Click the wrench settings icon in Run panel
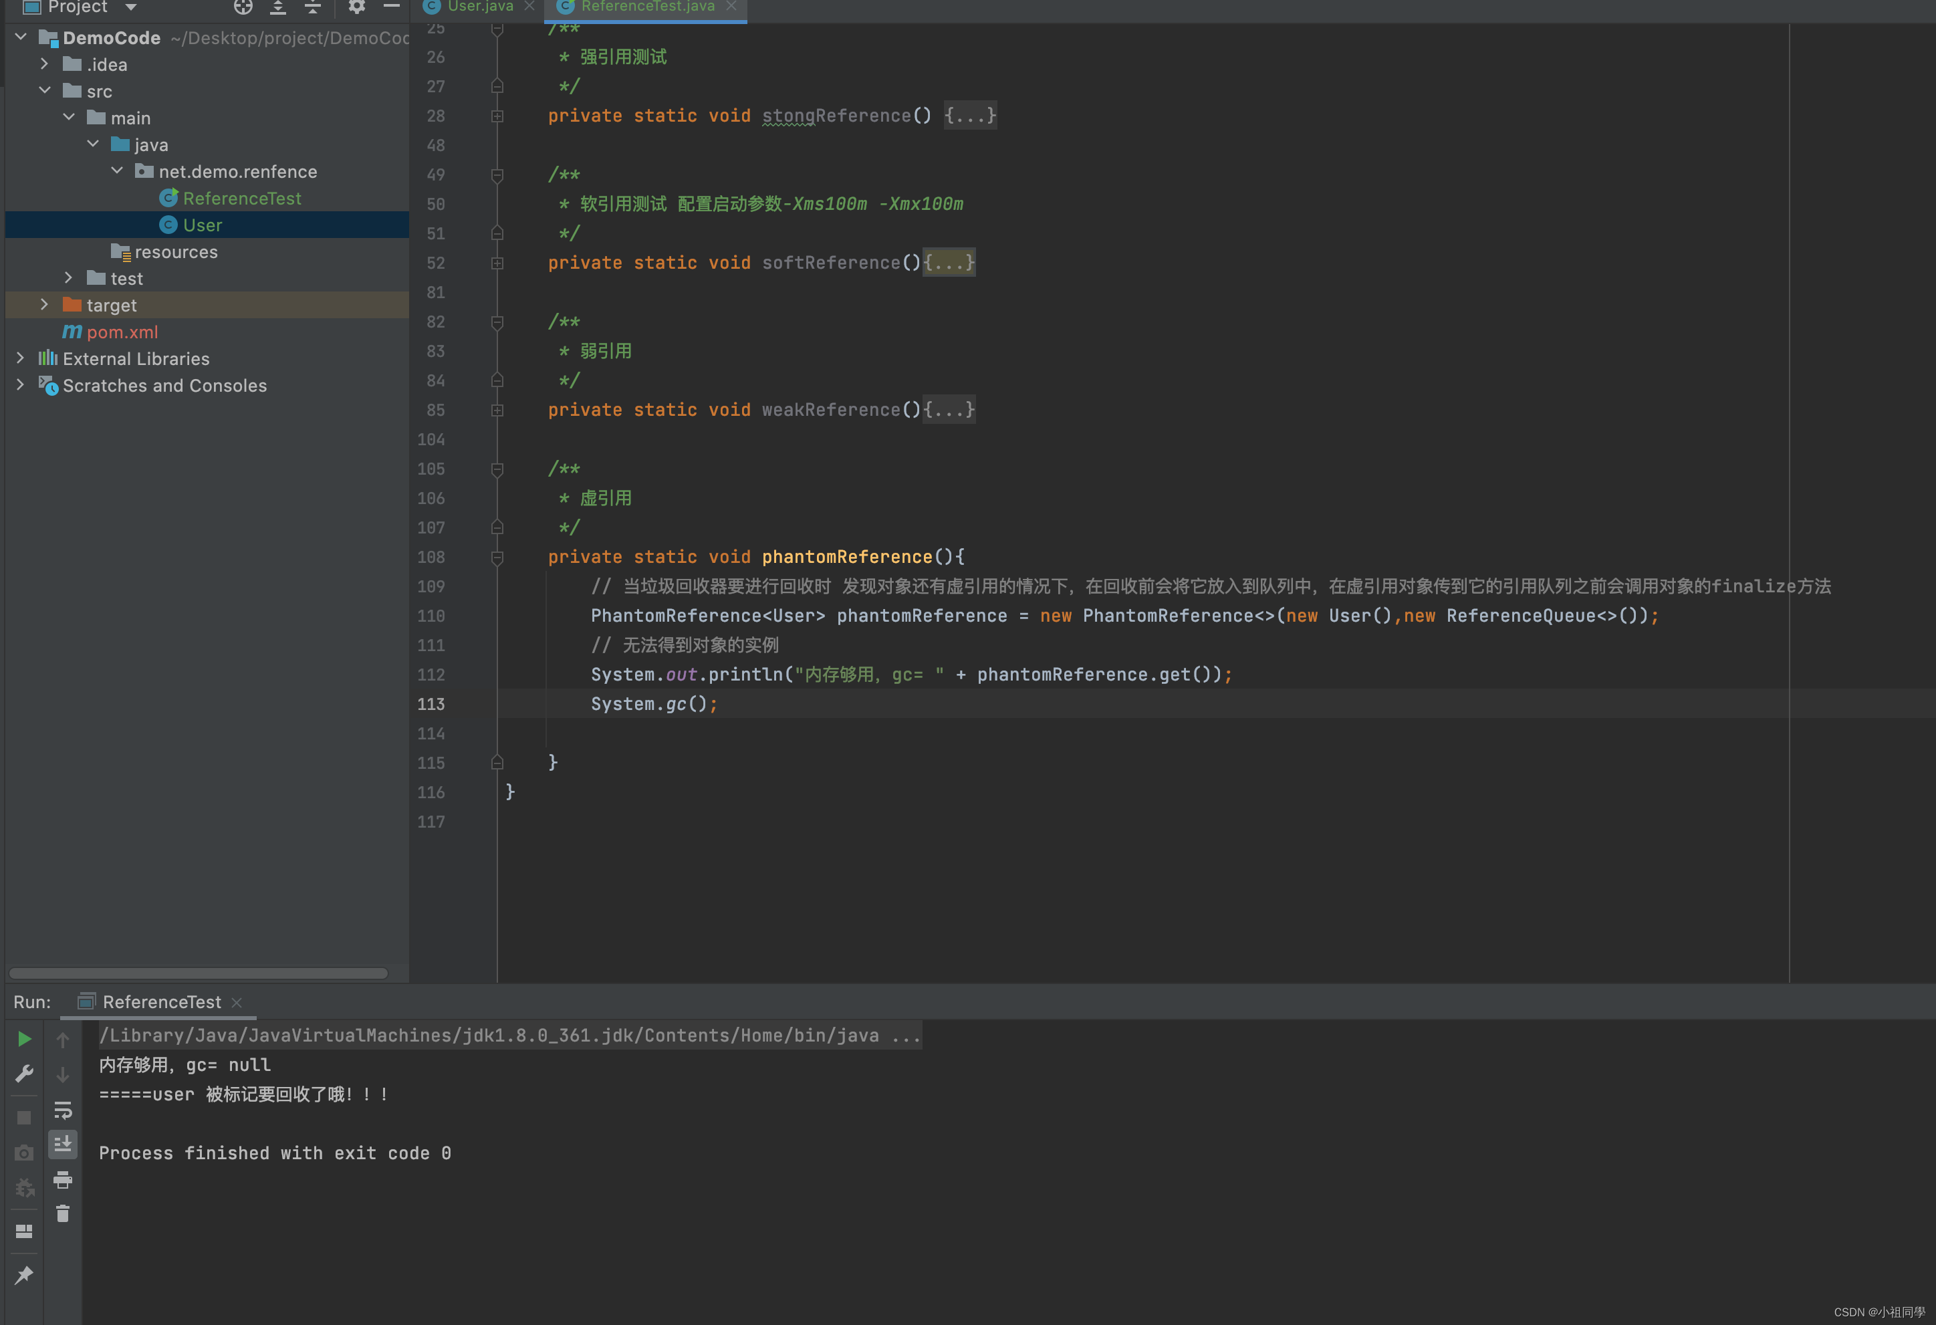Screen dimensions: 1936x1325 (x=24, y=1074)
